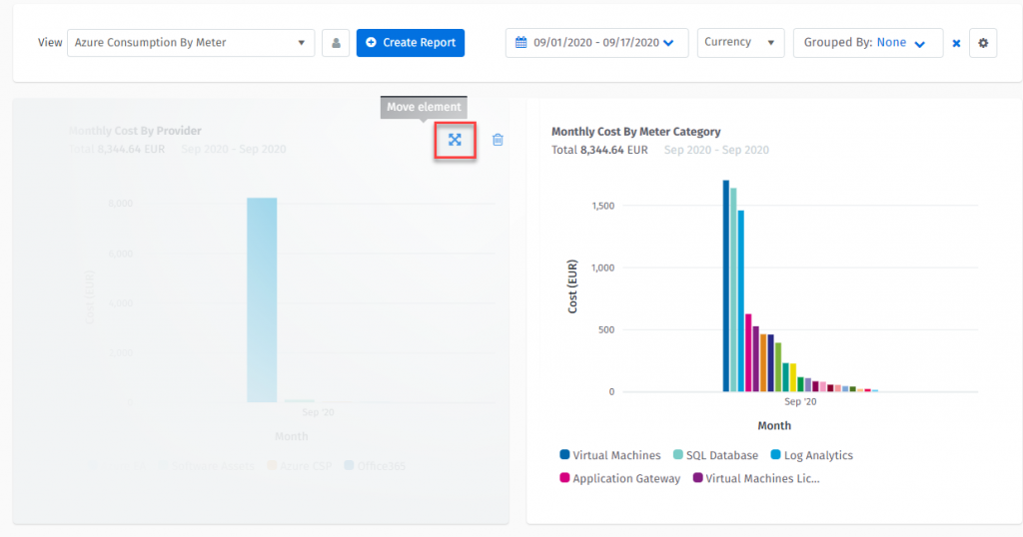Screen dimensions: 1023x537
Task: Open the Grouped By: None dropdown
Action: coord(867,43)
